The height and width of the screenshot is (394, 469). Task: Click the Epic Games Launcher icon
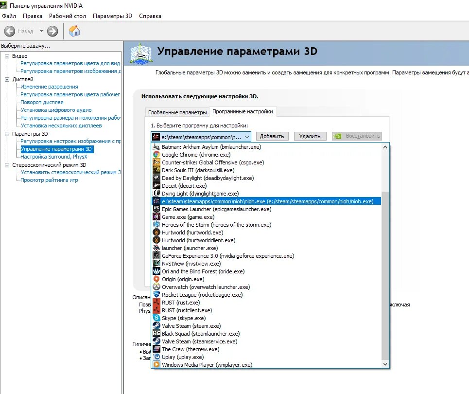tap(156, 209)
